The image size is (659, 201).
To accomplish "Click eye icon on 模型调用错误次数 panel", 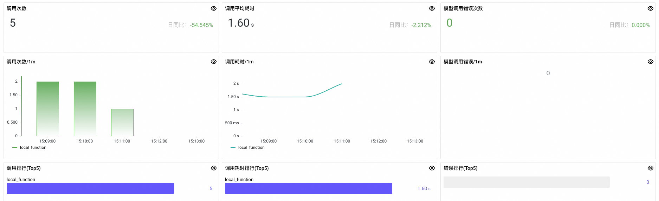I will [651, 8].
